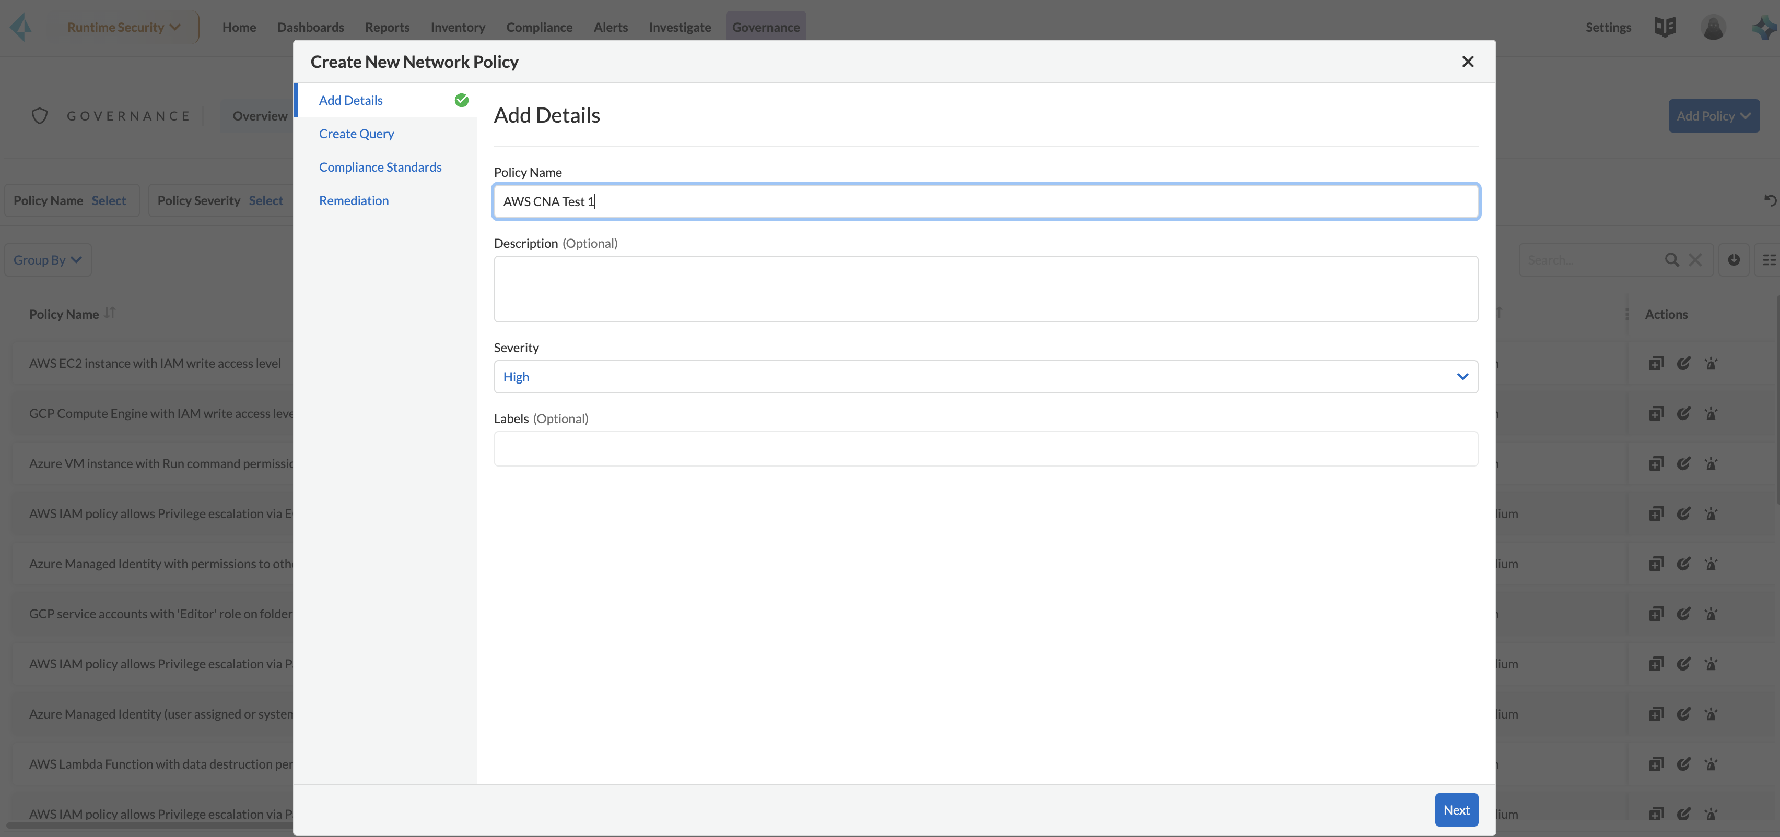Open the Policy Name filter Select
1780x837 pixels.
click(109, 200)
